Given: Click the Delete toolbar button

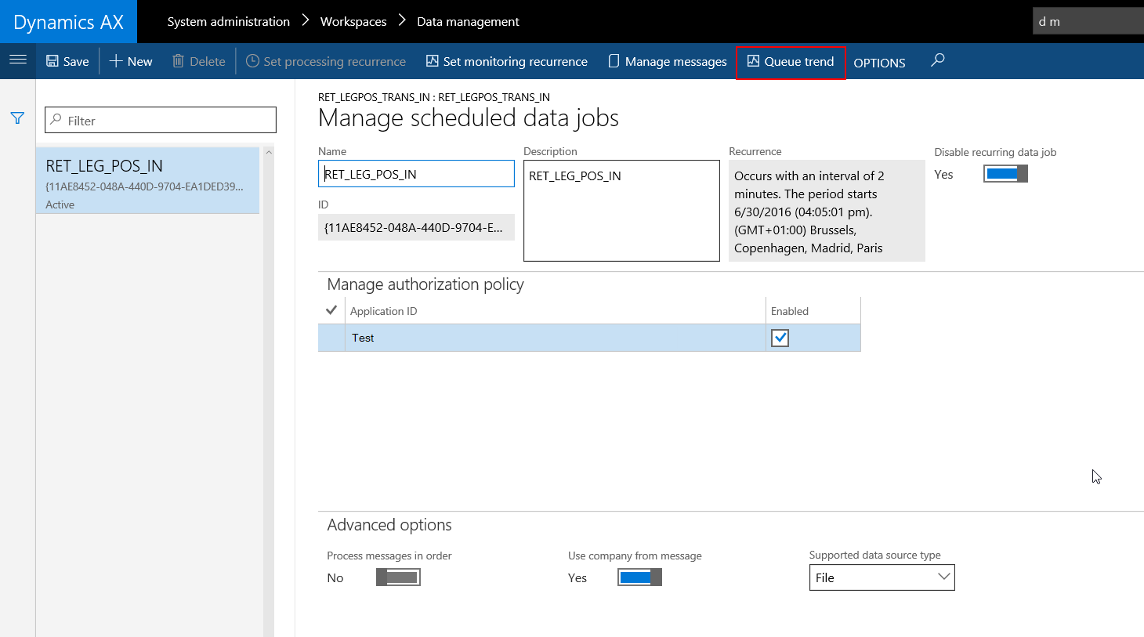Looking at the screenshot, I should (199, 61).
